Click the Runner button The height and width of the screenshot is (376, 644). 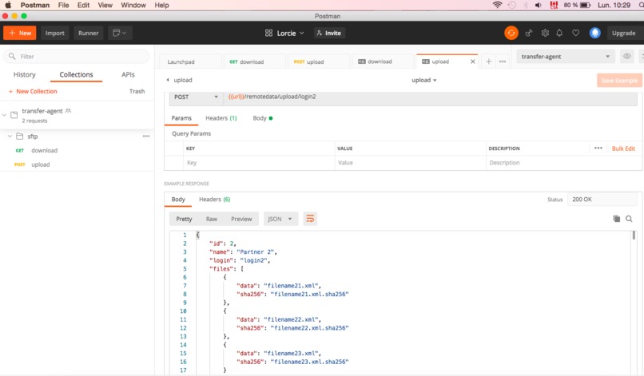pos(89,33)
